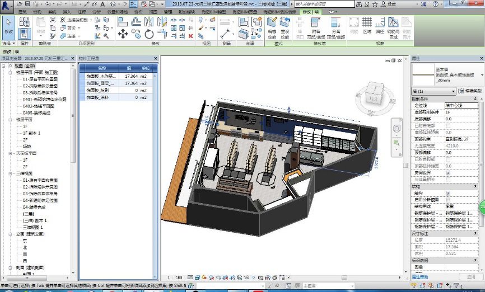The height and width of the screenshot is (292, 485).
Task: Collapse the 立面 (建筑立面) tree node
Action: 10,234
